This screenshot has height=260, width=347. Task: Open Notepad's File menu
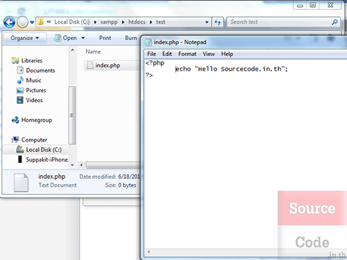(151, 54)
